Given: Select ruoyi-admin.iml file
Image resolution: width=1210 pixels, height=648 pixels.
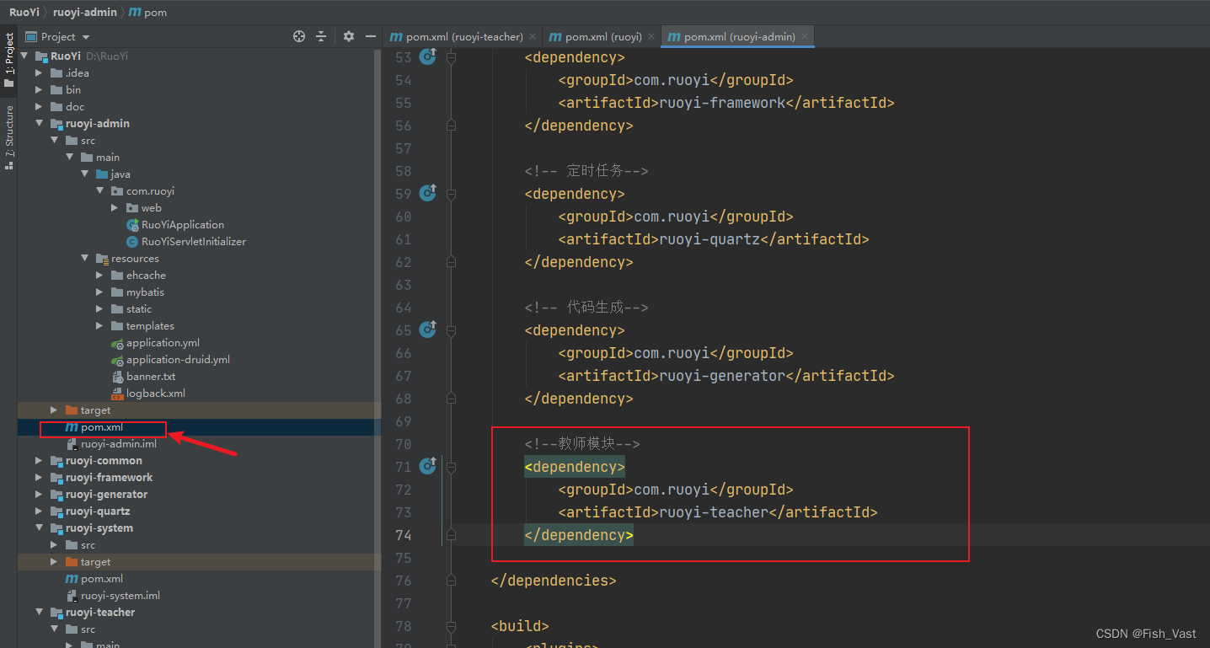Looking at the screenshot, I should 111,444.
